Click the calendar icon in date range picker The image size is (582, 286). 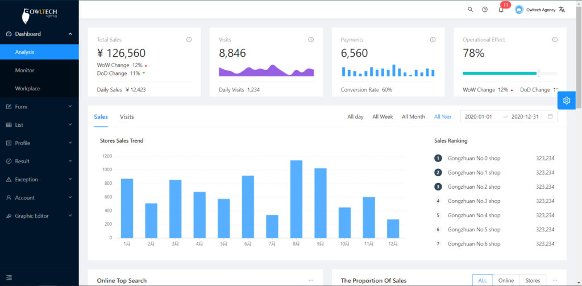click(x=550, y=116)
